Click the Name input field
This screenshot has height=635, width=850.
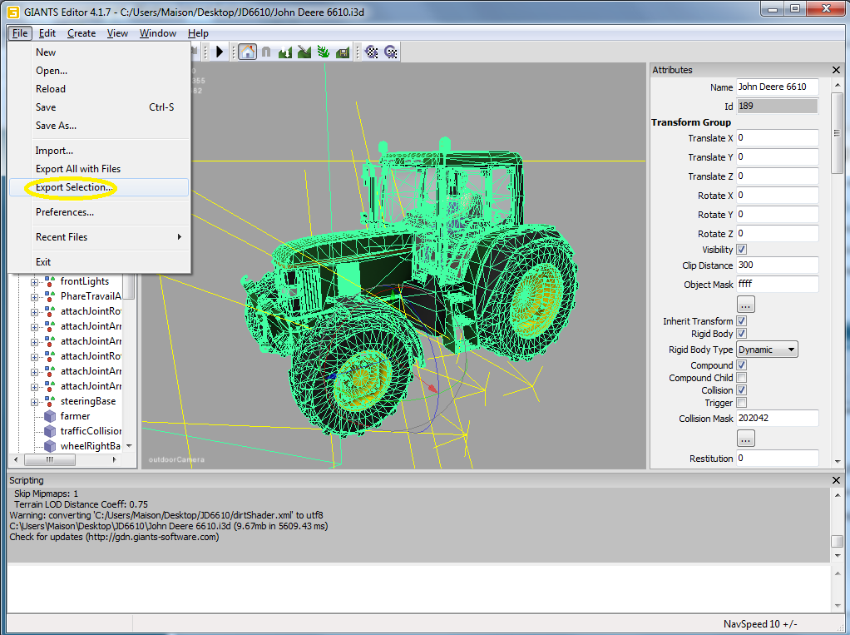click(x=777, y=87)
